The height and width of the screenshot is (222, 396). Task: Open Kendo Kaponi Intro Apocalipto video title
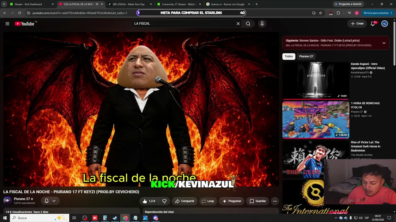(x=368, y=66)
